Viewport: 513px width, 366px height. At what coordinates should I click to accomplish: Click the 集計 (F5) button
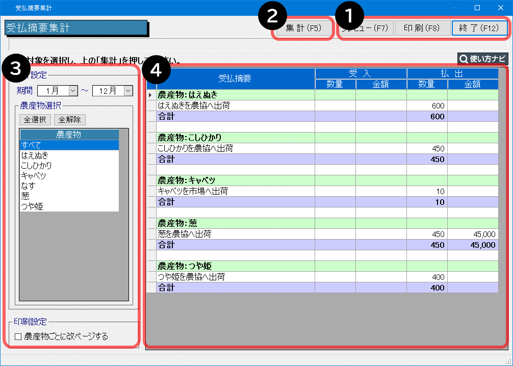point(303,28)
